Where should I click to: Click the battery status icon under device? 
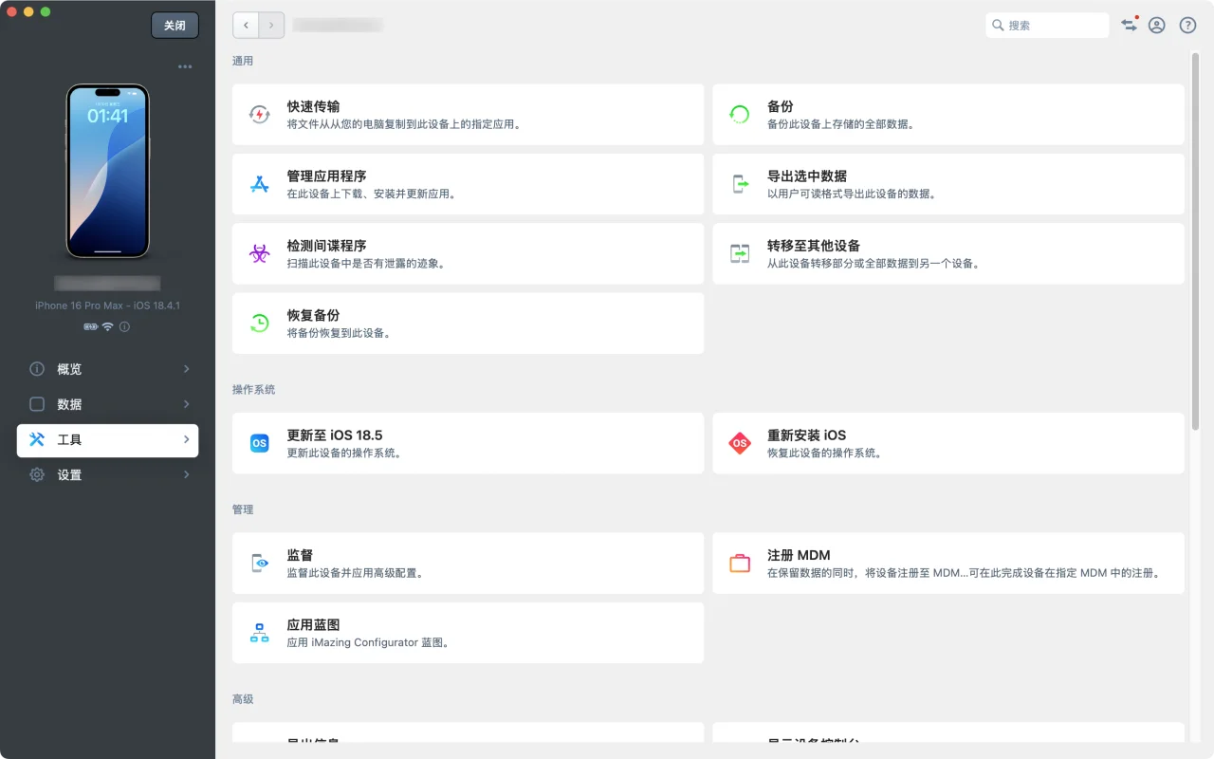point(91,326)
